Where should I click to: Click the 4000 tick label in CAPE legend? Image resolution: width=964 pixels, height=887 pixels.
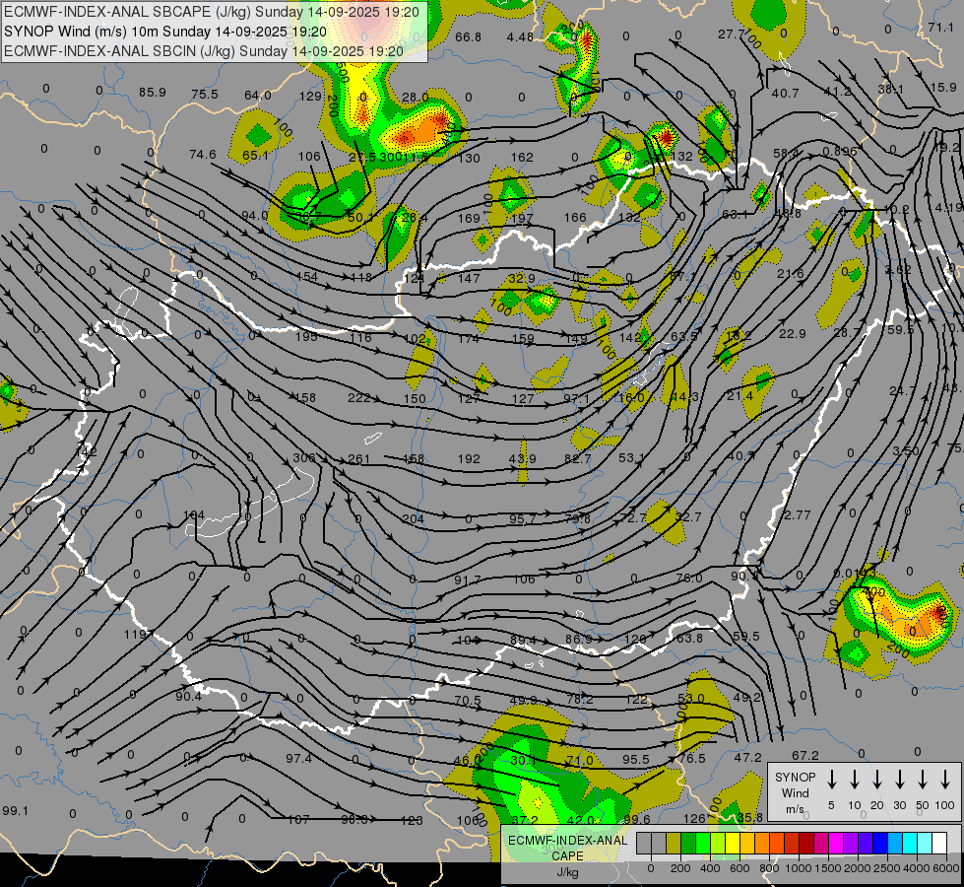coord(917,868)
